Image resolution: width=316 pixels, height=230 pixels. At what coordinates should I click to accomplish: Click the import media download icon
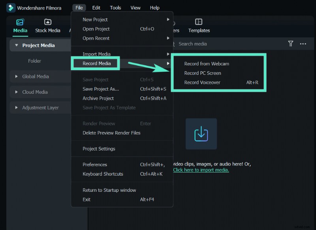tap(201, 134)
